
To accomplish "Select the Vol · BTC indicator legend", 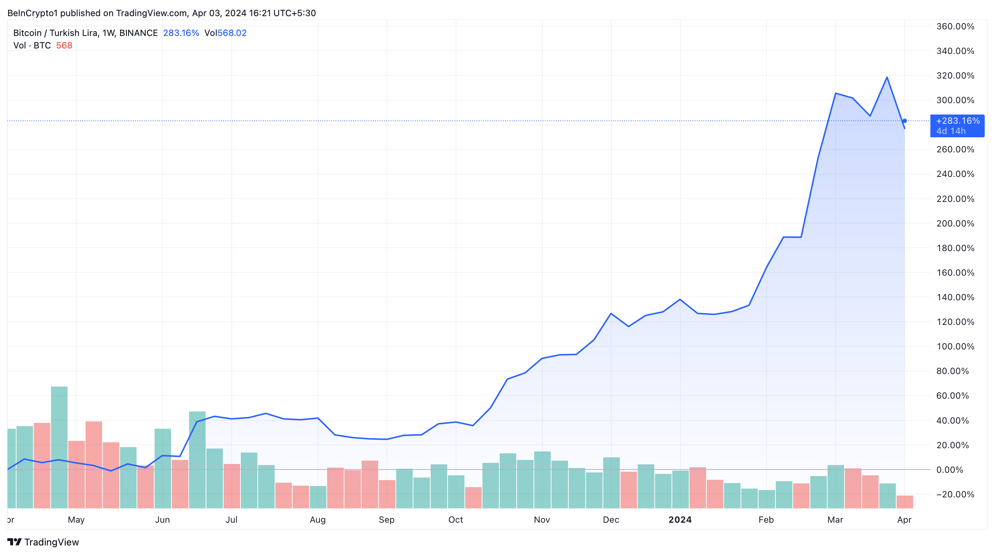I will [32, 46].
